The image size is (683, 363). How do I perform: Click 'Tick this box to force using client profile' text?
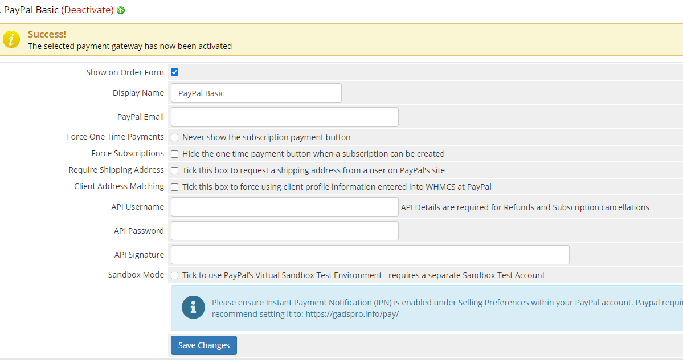tap(337, 187)
